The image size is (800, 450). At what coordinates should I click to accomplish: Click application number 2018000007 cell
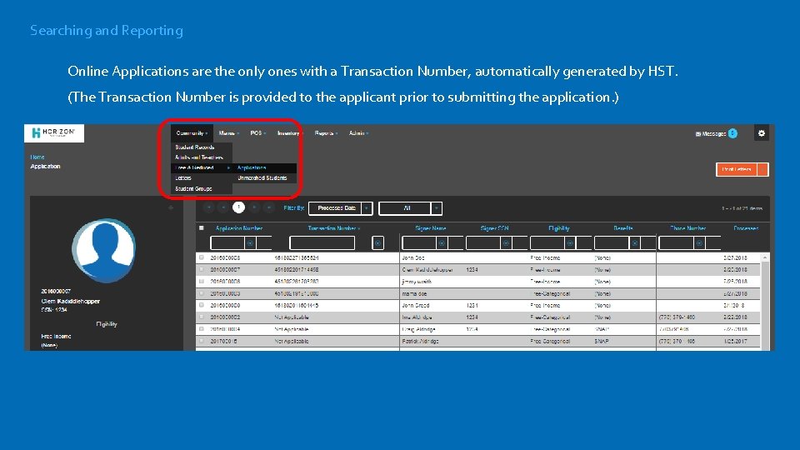[225, 269]
